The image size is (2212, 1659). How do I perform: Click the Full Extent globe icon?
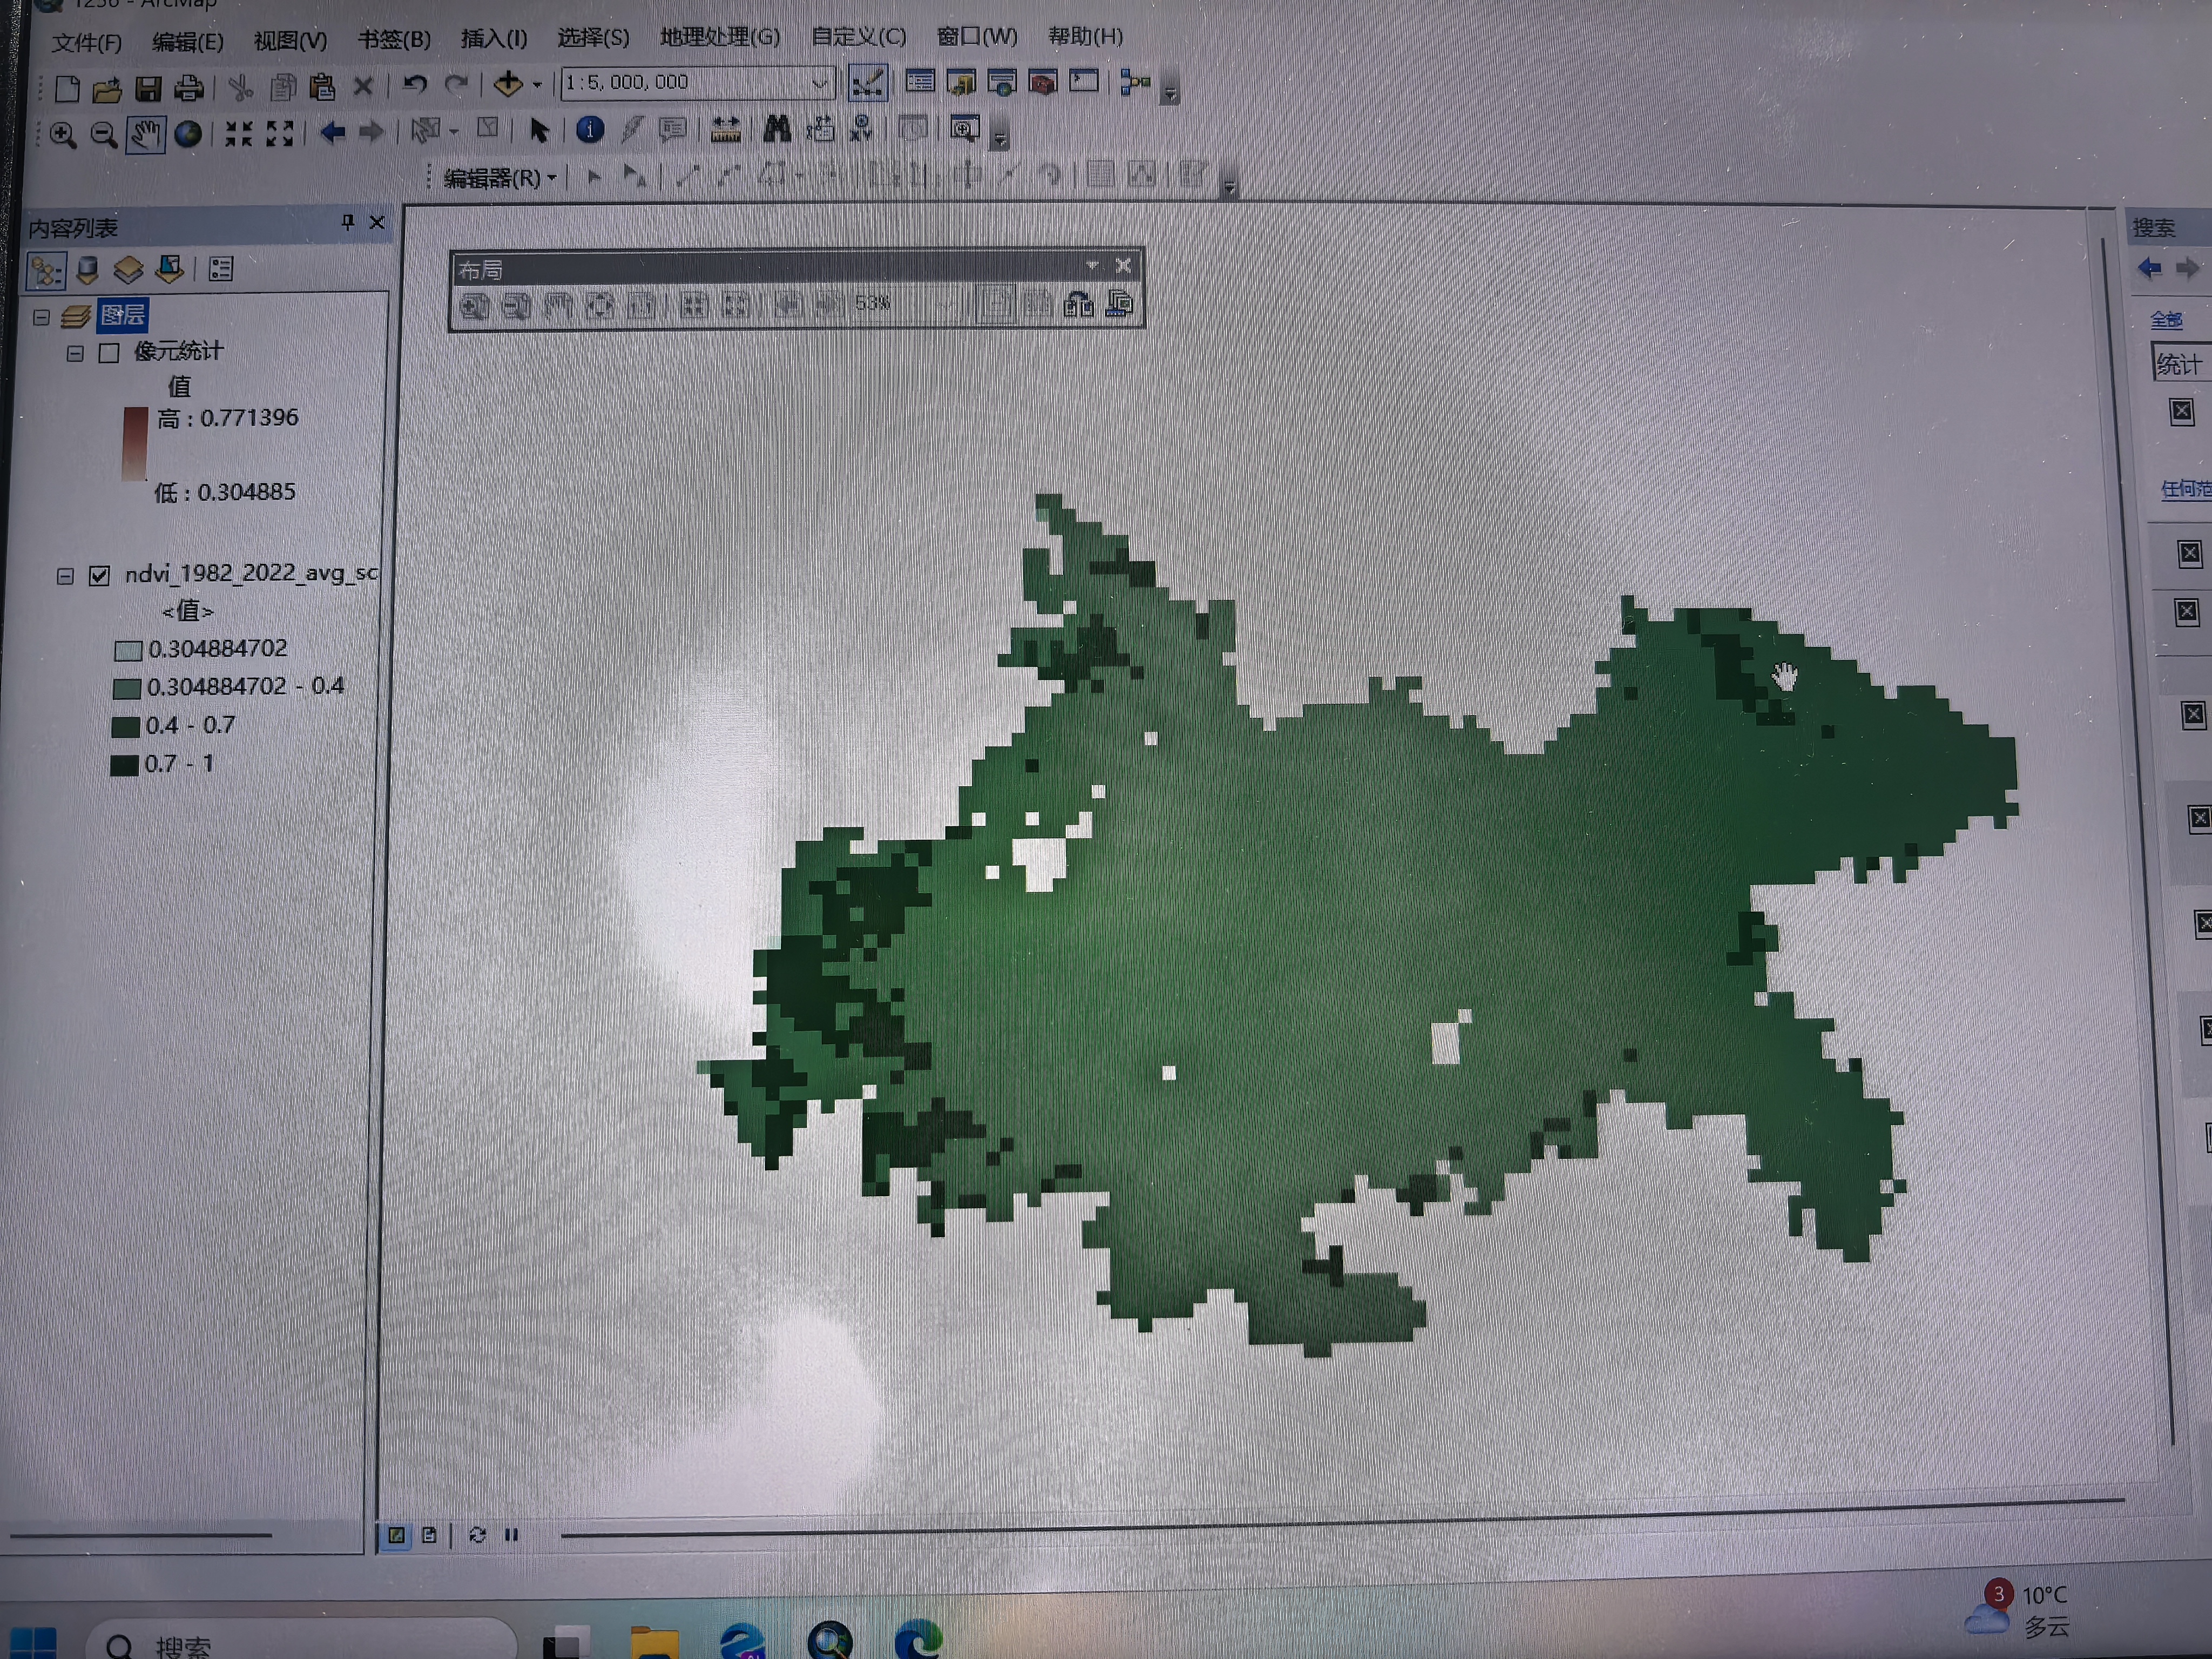click(x=188, y=134)
